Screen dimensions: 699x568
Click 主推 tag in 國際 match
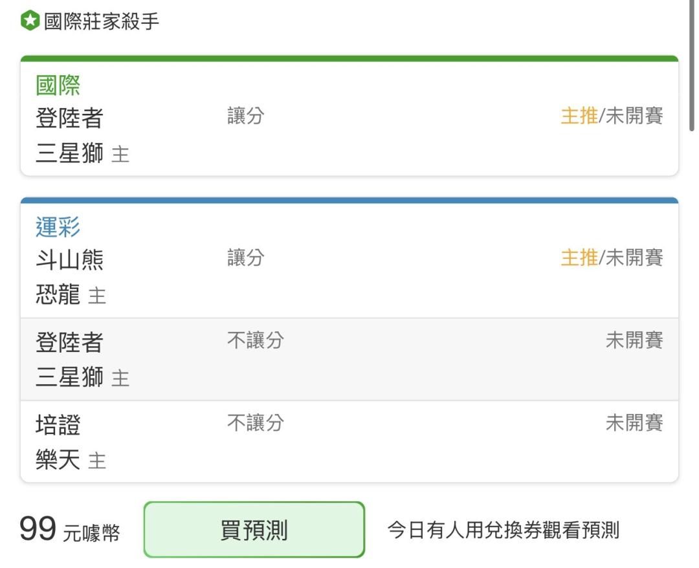pos(579,116)
